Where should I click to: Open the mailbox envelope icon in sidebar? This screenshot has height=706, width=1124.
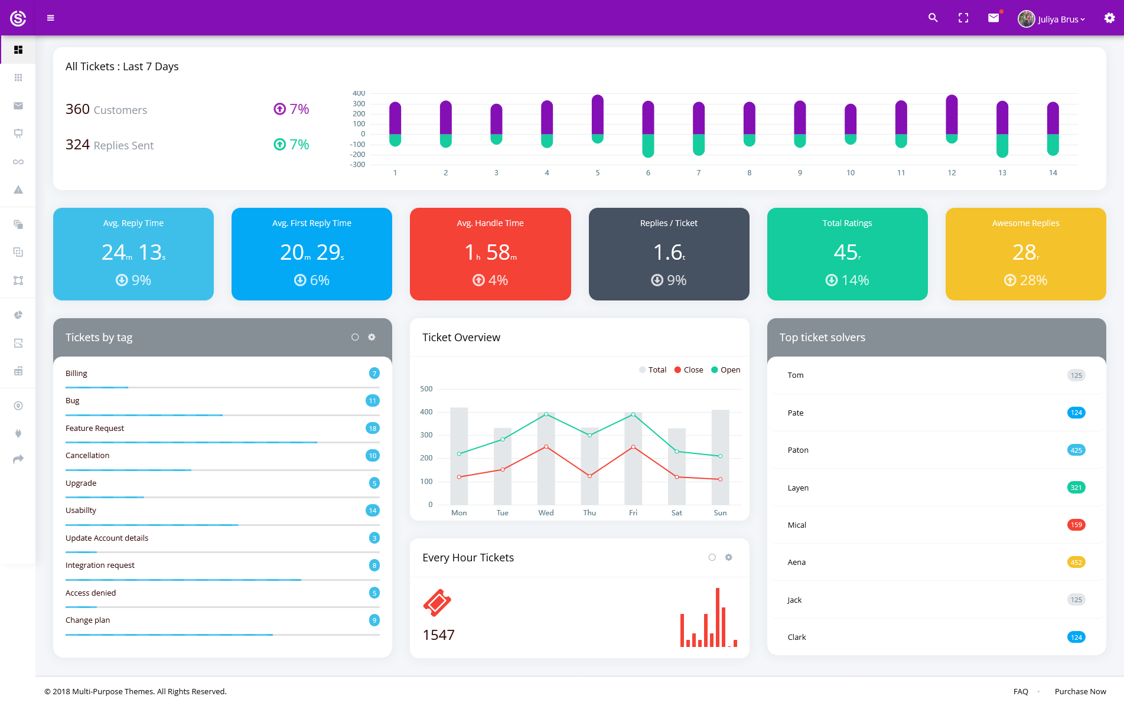pyautogui.click(x=18, y=106)
